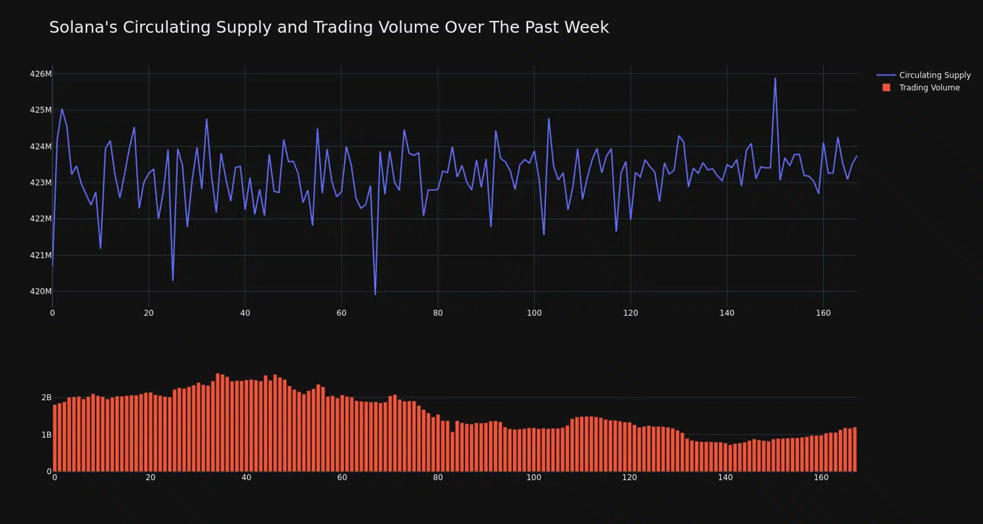This screenshot has width=983, height=524.
Task: Click the blue Circulating Supply legend line
Action: [886, 75]
